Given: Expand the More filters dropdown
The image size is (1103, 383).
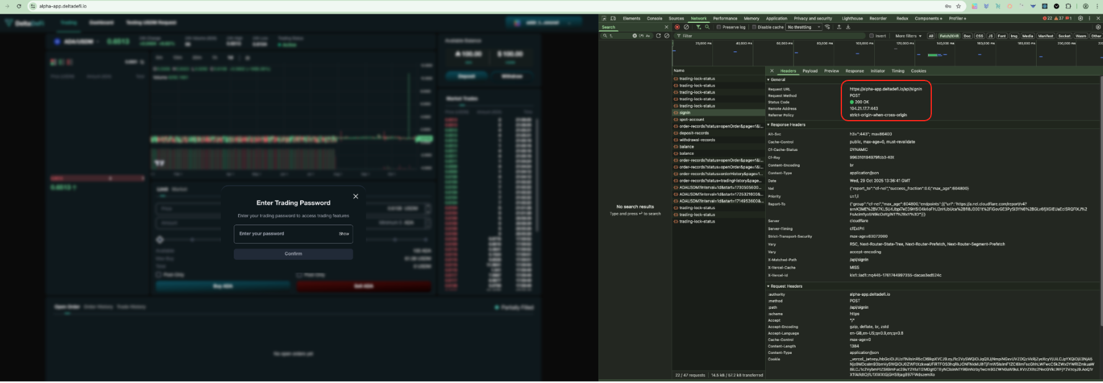Looking at the screenshot, I should pos(908,36).
